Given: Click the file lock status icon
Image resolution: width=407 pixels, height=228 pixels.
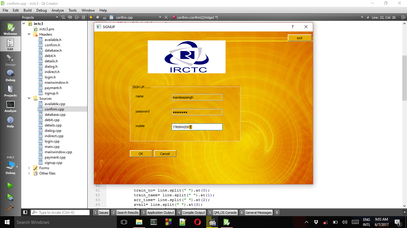Looking at the screenshot, I should (x=105, y=18).
